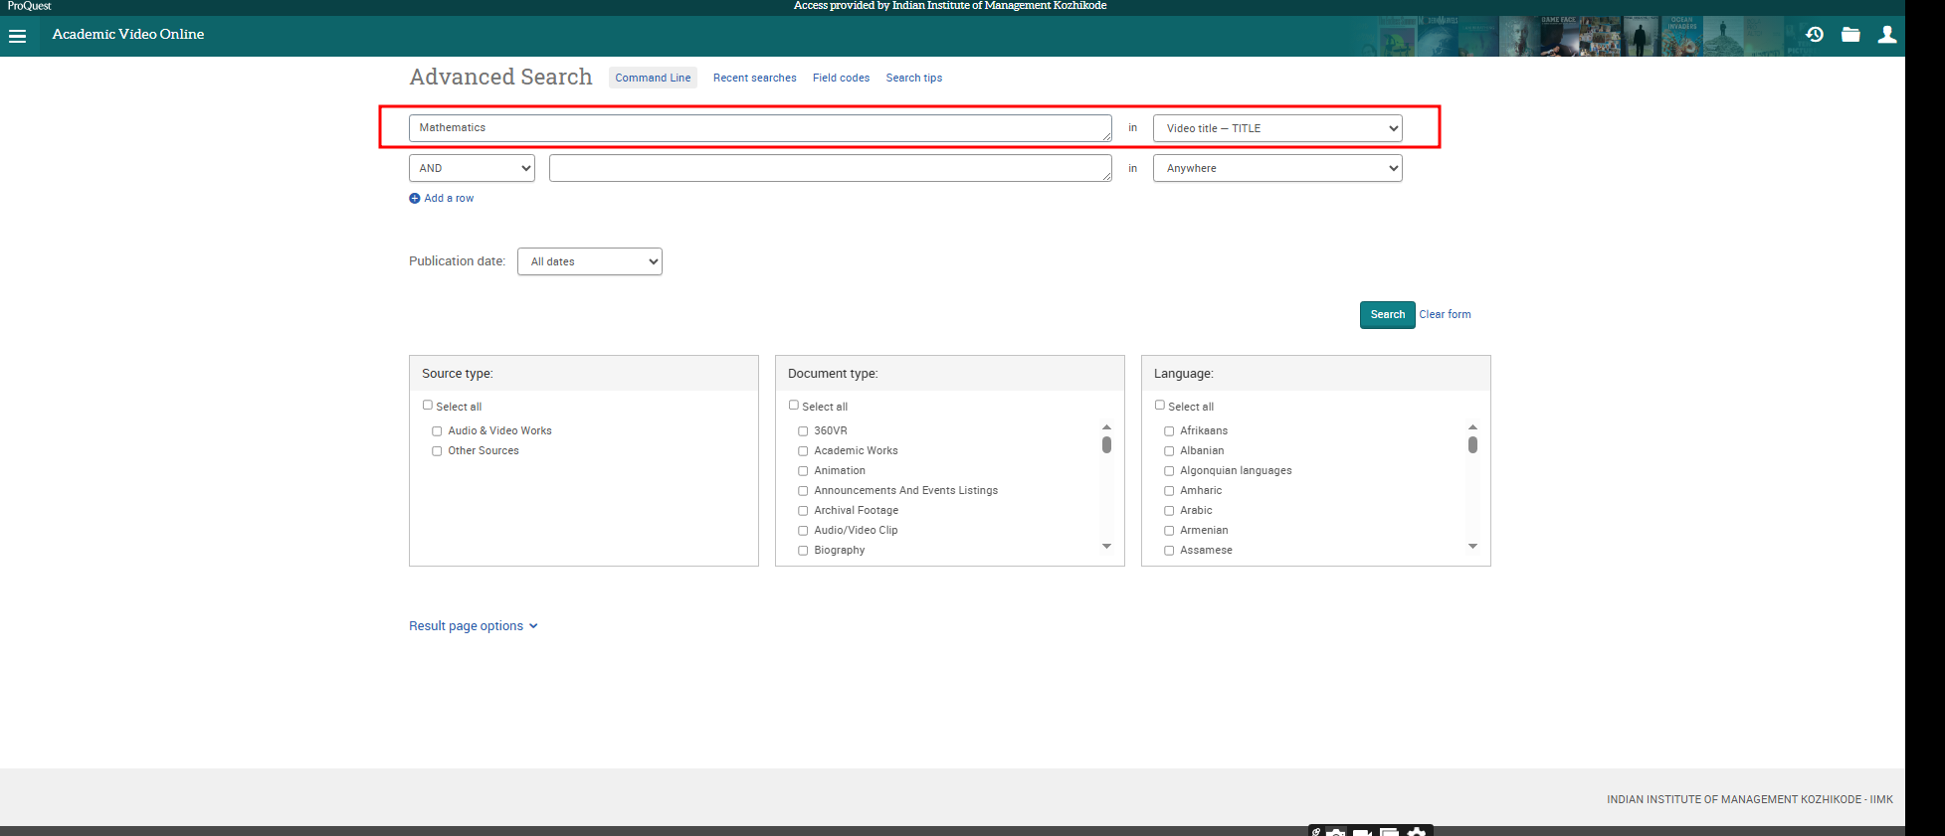Click the video recorder icon in bottom toolbar
Screen dimensions: 1945x836
(1362, 832)
